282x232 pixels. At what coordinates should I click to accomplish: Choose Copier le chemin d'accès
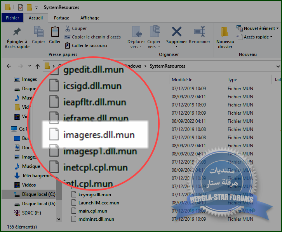click(93, 37)
